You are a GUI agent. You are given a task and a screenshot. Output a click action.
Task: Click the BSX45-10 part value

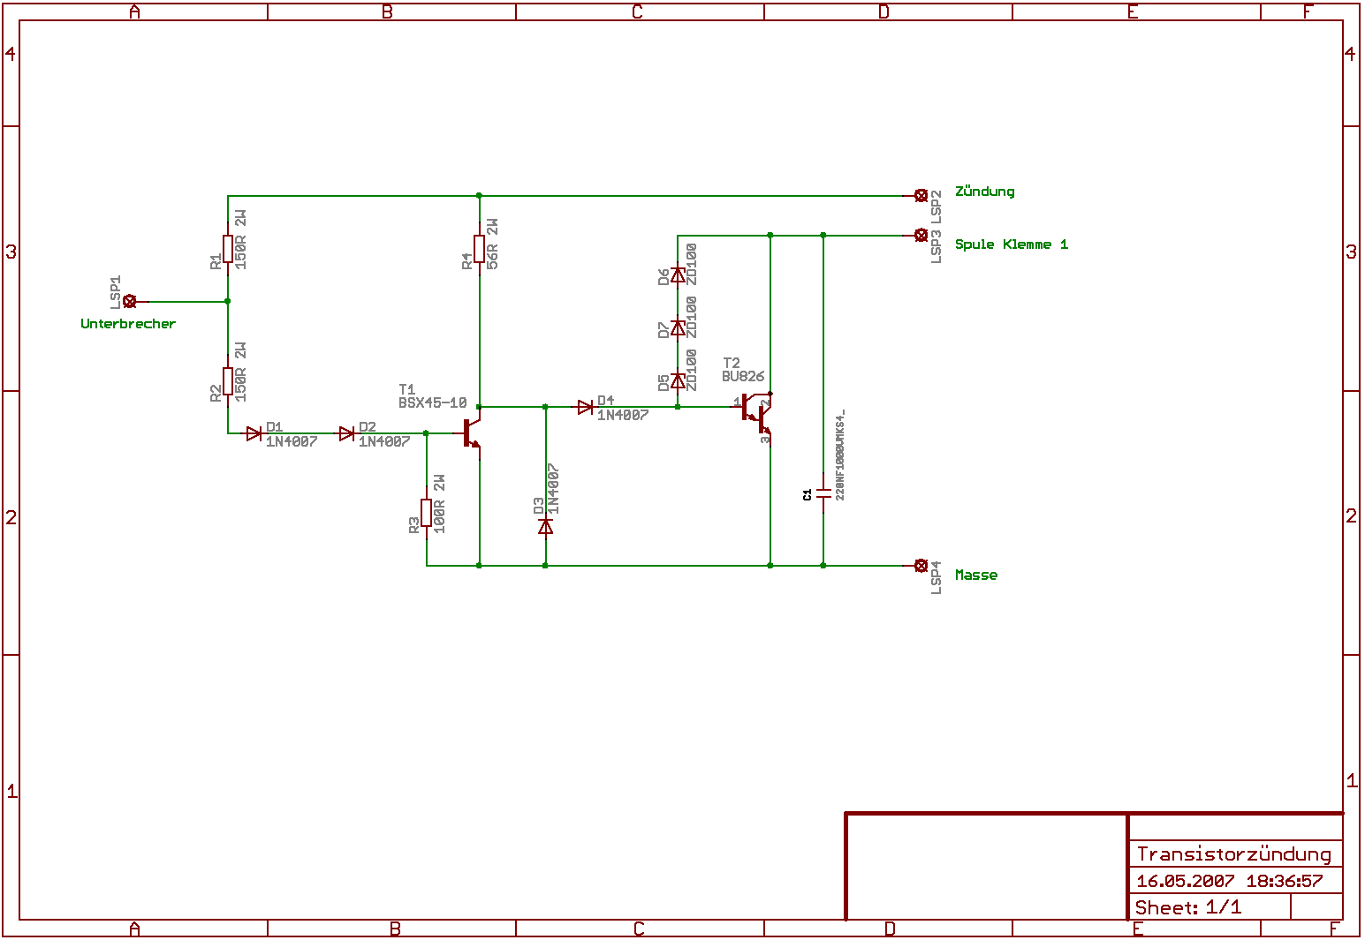433,402
